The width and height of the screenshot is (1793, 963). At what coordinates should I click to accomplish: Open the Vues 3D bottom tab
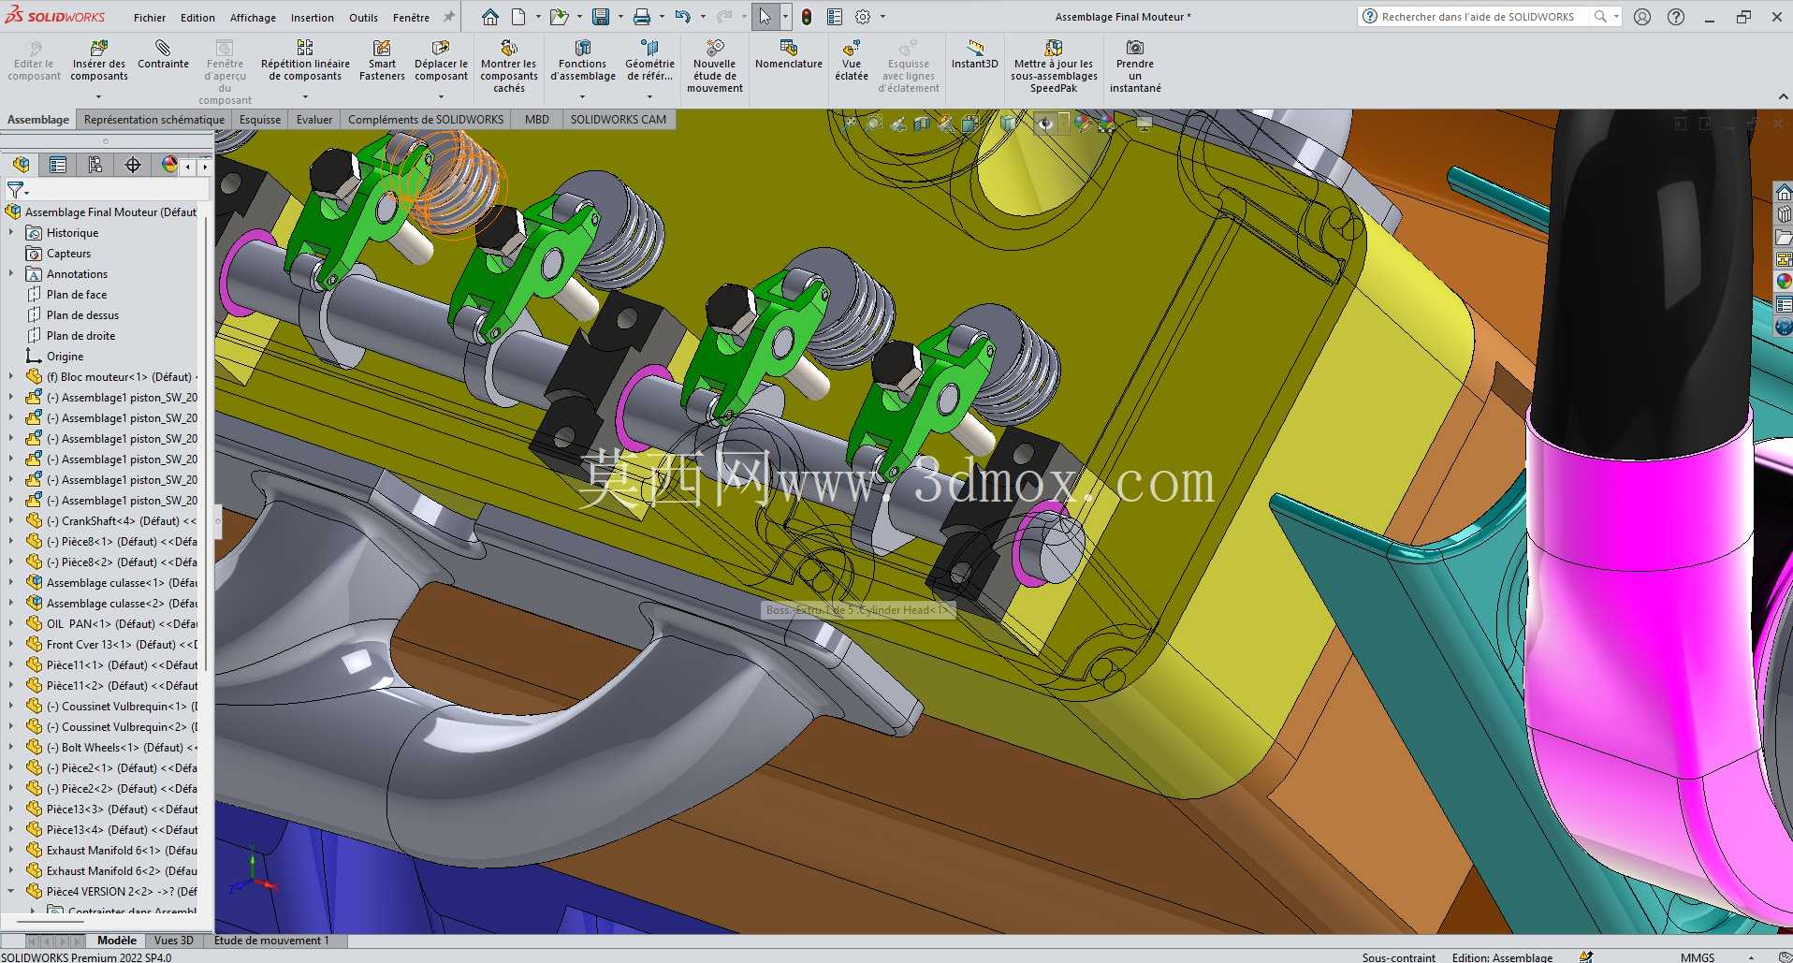coord(174,941)
